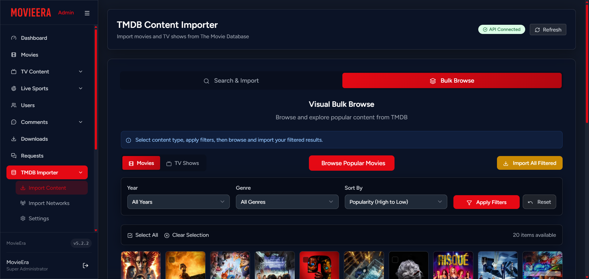This screenshot has width=589, height=279.
Task: Click the Risqué movie poster thumbnail
Action: pos(453,266)
